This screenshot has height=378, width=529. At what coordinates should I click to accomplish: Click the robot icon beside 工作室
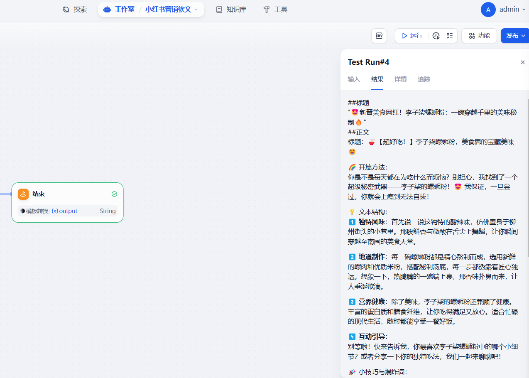click(107, 10)
